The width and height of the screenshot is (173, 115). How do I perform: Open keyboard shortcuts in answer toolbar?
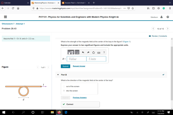coord(99,53)
